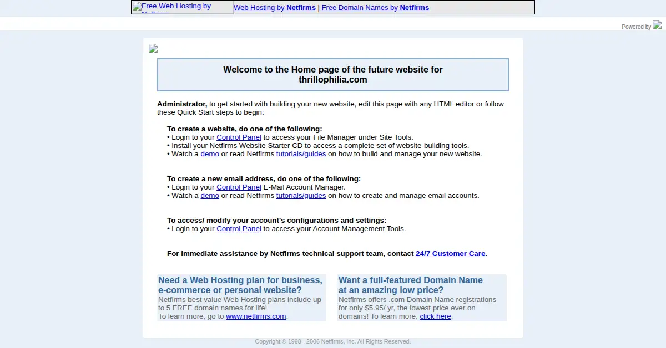The image size is (666, 348).
Task: Click the broken logo image above welcome box
Action: [153, 48]
